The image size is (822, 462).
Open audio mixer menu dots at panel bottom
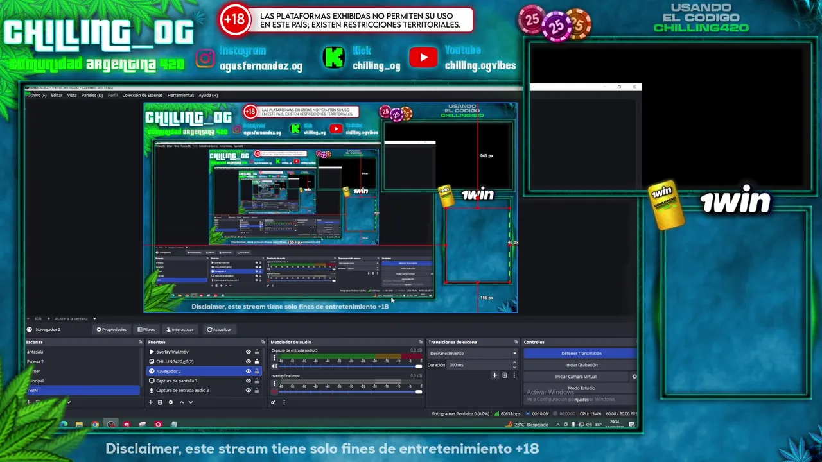(284, 402)
